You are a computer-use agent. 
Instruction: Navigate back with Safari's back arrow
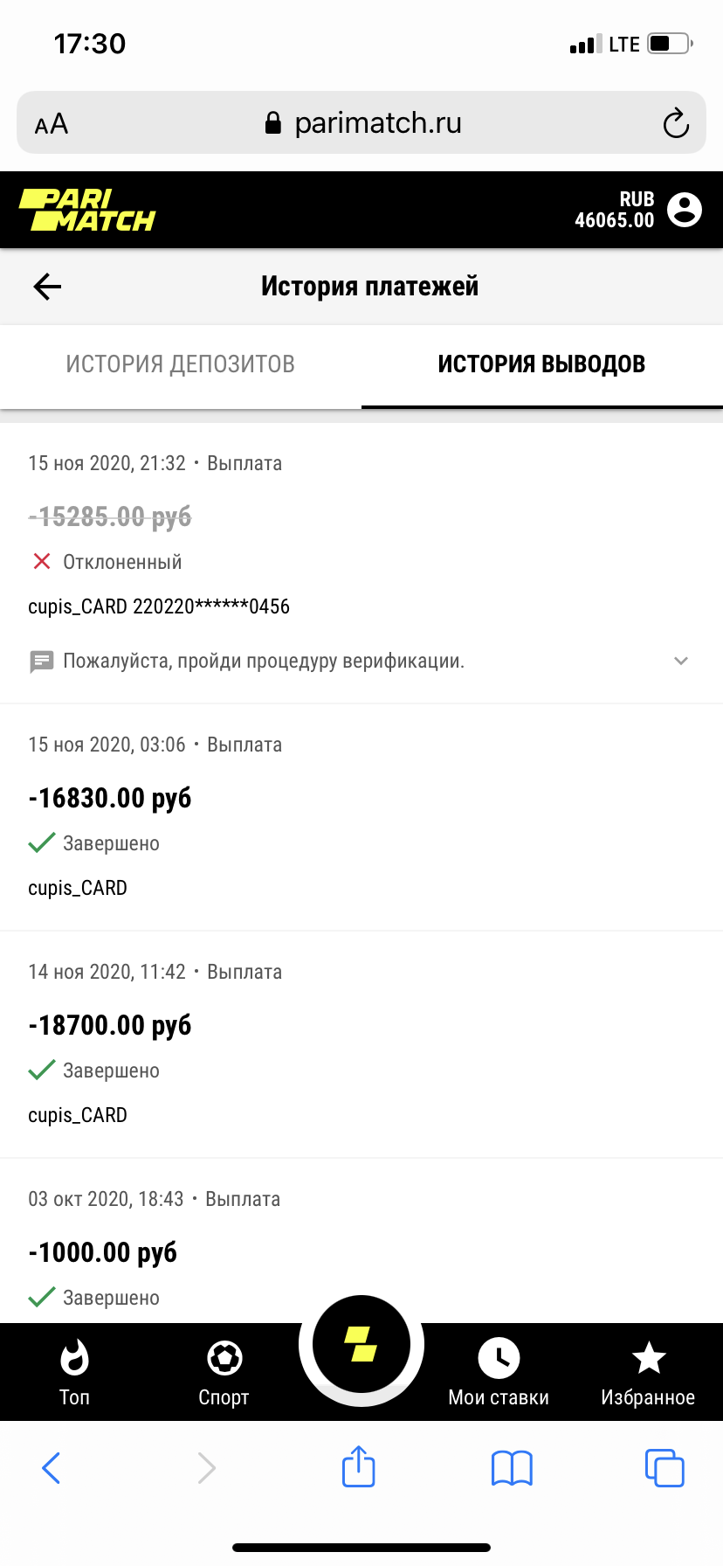pyautogui.click(x=52, y=1467)
